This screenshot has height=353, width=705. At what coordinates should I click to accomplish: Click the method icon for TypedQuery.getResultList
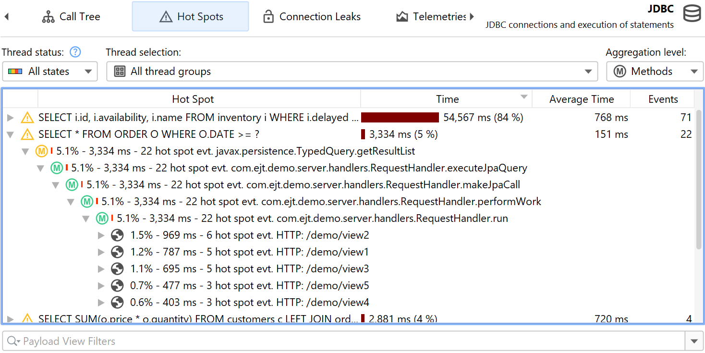[x=42, y=151]
